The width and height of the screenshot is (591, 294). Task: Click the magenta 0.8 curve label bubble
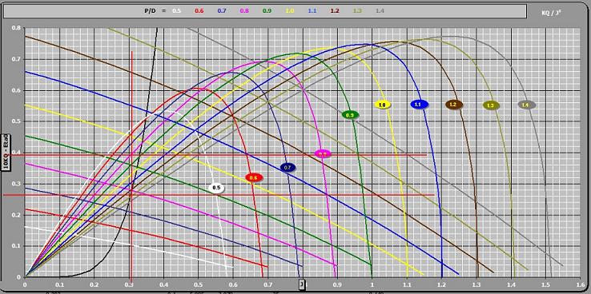(323, 153)
